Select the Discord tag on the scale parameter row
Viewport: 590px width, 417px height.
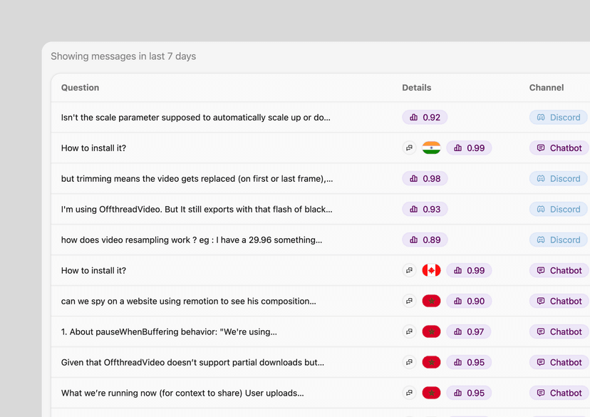[559, 118]
